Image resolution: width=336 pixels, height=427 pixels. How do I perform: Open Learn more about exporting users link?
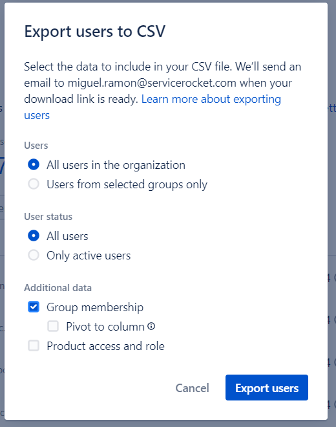[x=152, y=107]
